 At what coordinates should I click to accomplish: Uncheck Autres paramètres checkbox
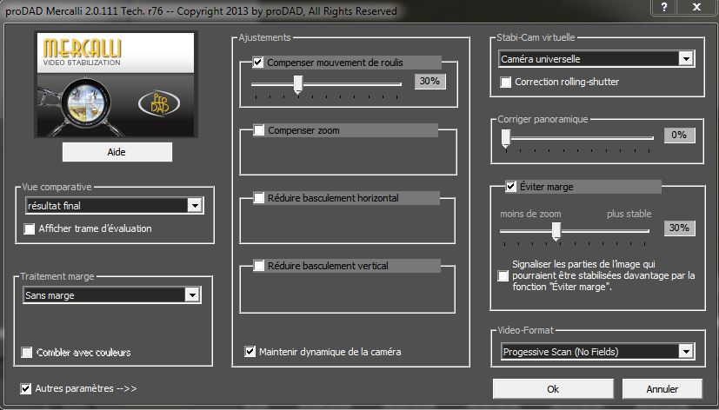point(26,388)
